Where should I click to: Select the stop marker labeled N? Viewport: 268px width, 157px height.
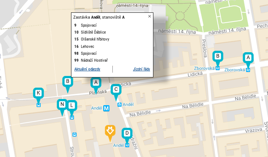click(x=62, y=105)
